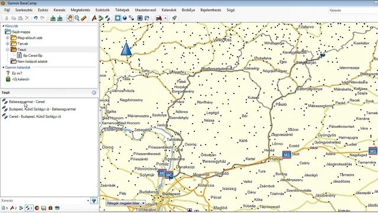The image size is (378, 213).
Task: Select the New Track footprints tool
Action: [107, 18]
